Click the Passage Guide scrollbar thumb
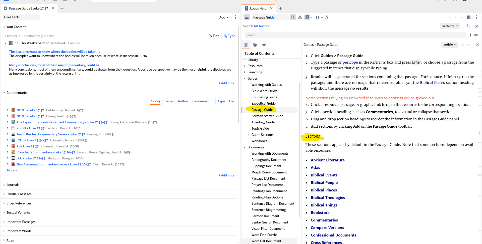The width and height of the screenshot is (482, 244). [x=238, y=74]
